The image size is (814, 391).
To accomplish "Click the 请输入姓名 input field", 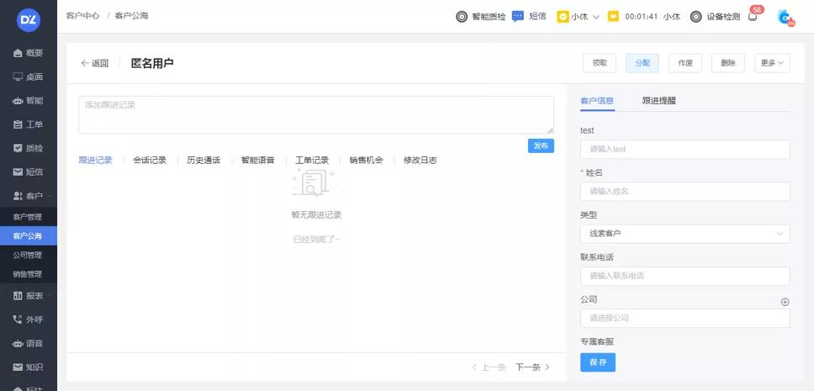I will click(x=684, y=192).
